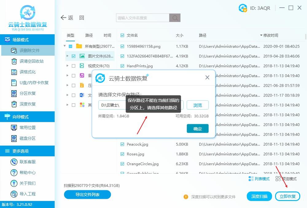Select the 图片文件 category row
307x208 pixels.
(x=90, y=56)
